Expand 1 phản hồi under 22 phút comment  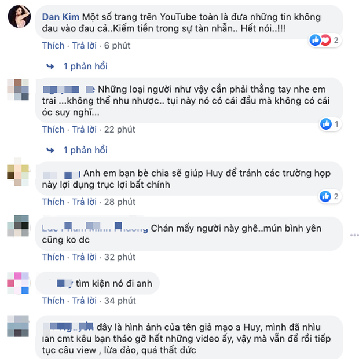[x=85, y=150]
